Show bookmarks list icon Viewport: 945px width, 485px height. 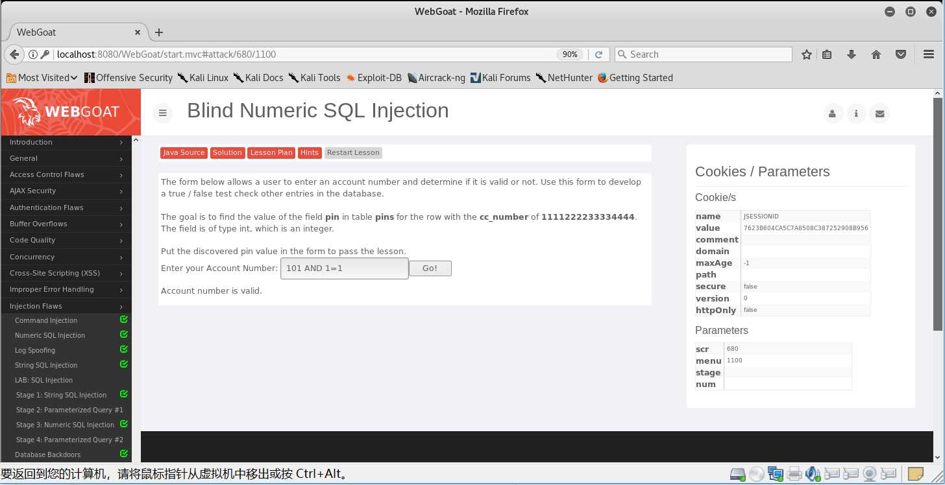827,54
